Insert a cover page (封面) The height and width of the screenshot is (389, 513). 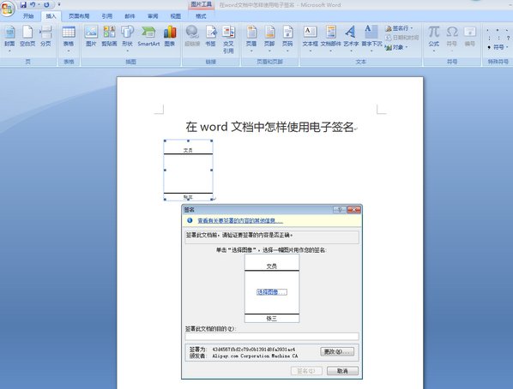(9, 38)
